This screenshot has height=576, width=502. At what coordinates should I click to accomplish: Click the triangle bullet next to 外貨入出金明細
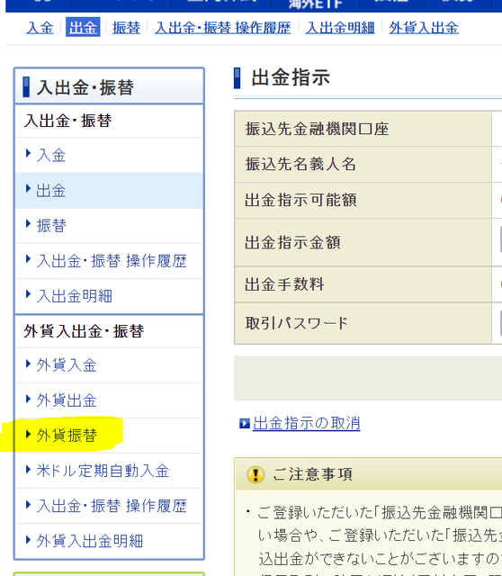pos(28,540)
